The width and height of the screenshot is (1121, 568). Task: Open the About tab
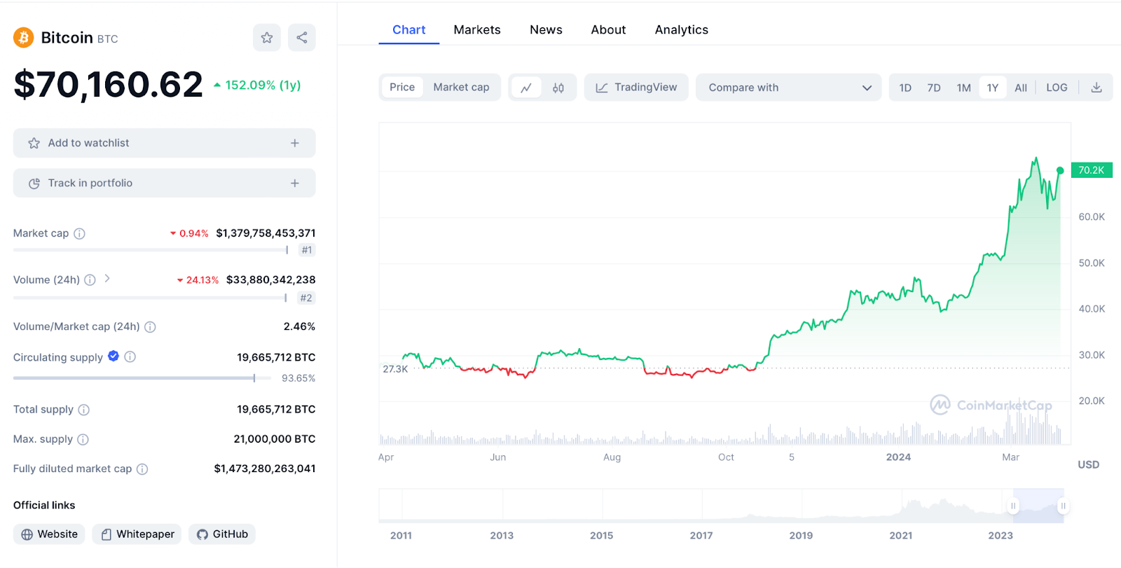[608, 30]
